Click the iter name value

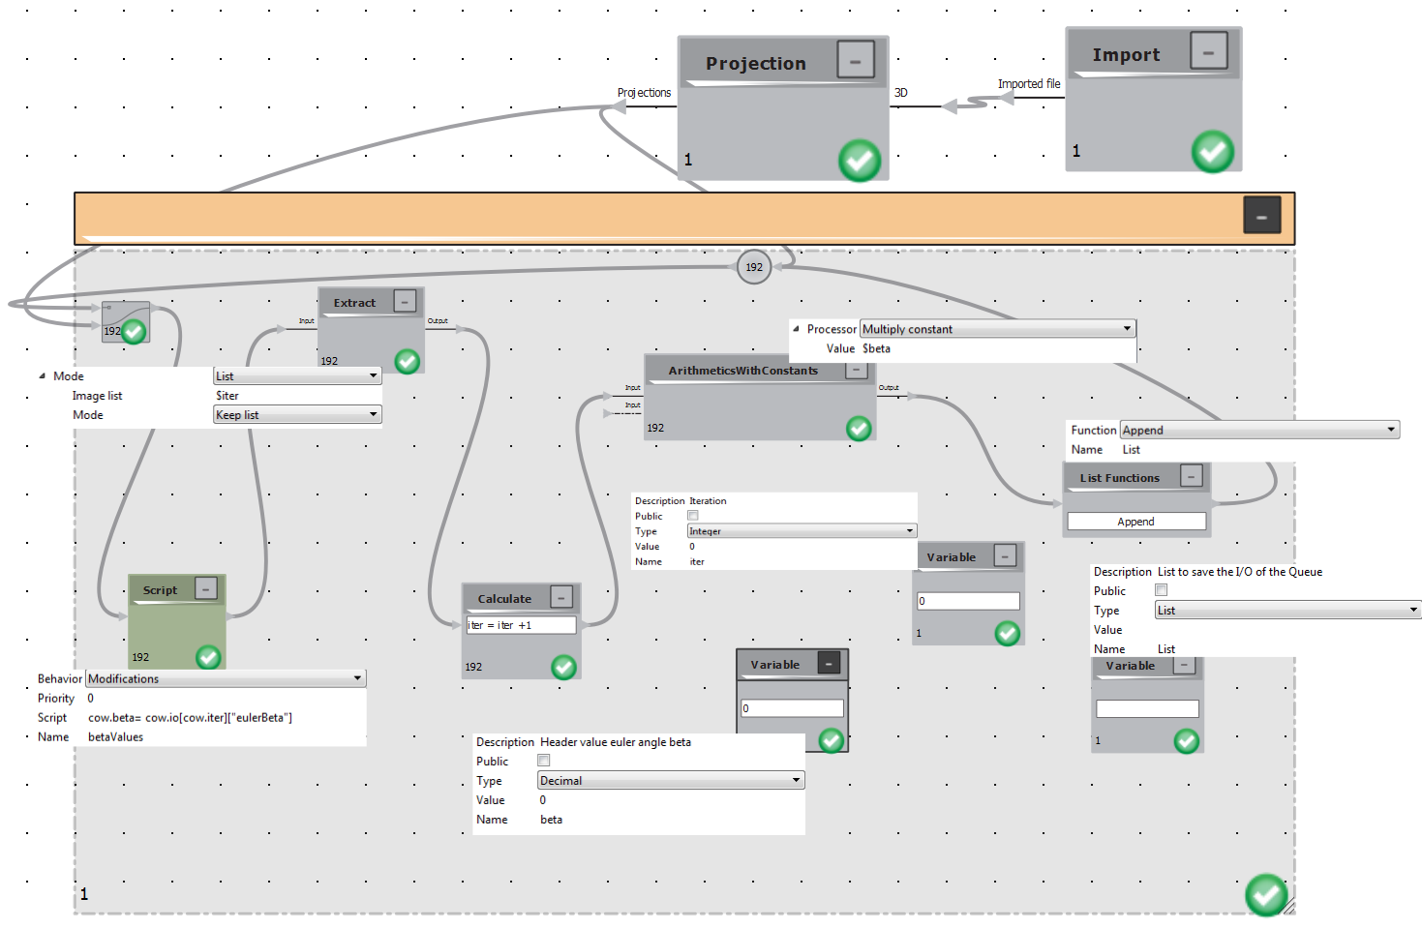(x=697, y=561)
